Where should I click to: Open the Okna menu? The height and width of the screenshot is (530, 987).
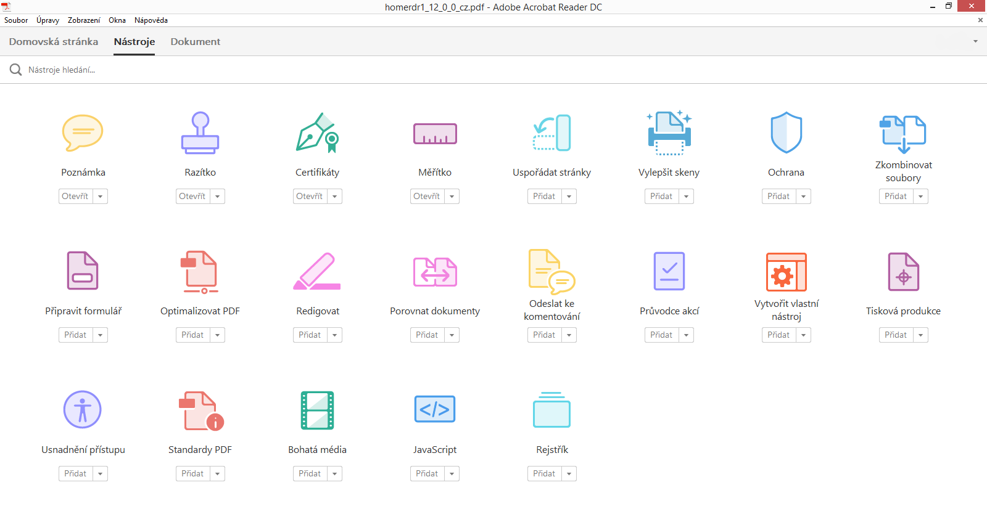[117, 20]
